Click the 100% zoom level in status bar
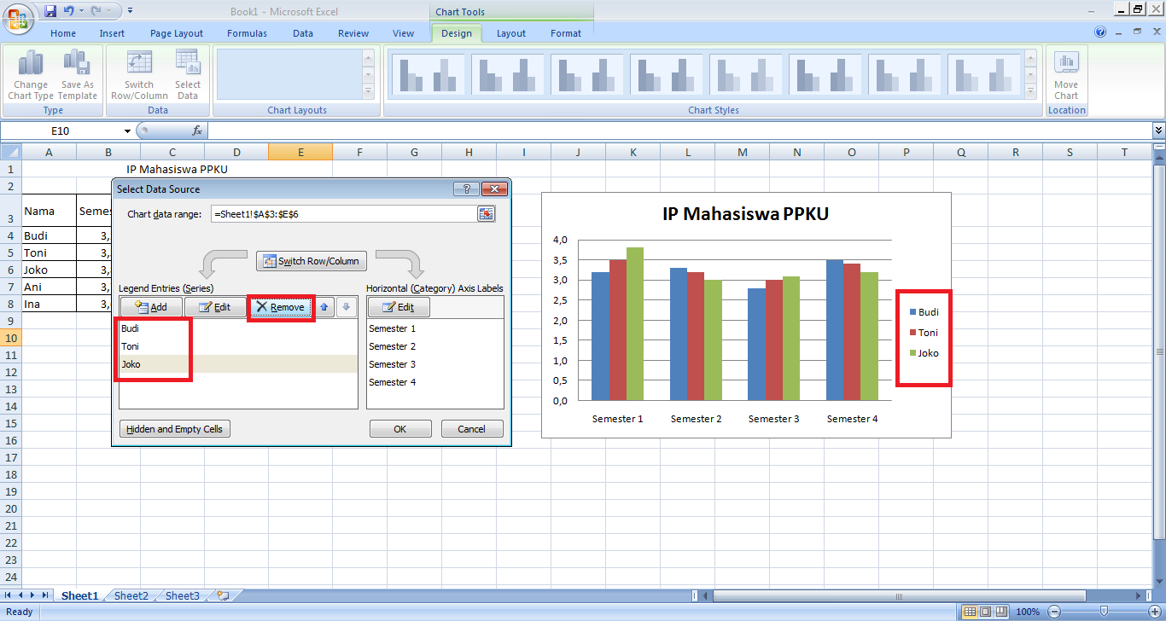 [x=1028, y=612]
